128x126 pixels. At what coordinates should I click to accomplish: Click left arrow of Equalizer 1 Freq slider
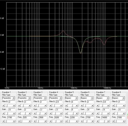[3, 121]
